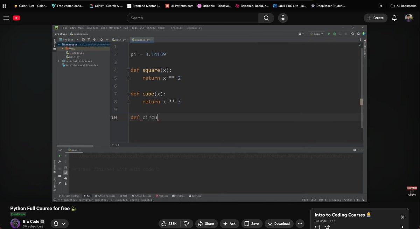Expand External Libraries node
The height and width of the screenshot is (229, 420).
click(58, 61)
